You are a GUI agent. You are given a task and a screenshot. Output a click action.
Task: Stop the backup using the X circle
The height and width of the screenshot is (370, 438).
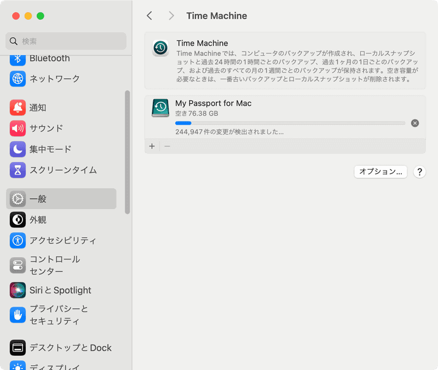pos(415,123)
